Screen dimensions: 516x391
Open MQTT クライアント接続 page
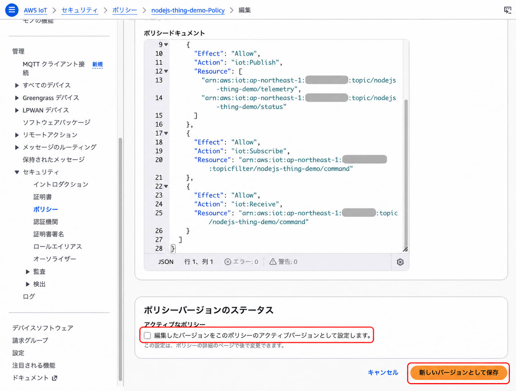[x=54, y=68]
